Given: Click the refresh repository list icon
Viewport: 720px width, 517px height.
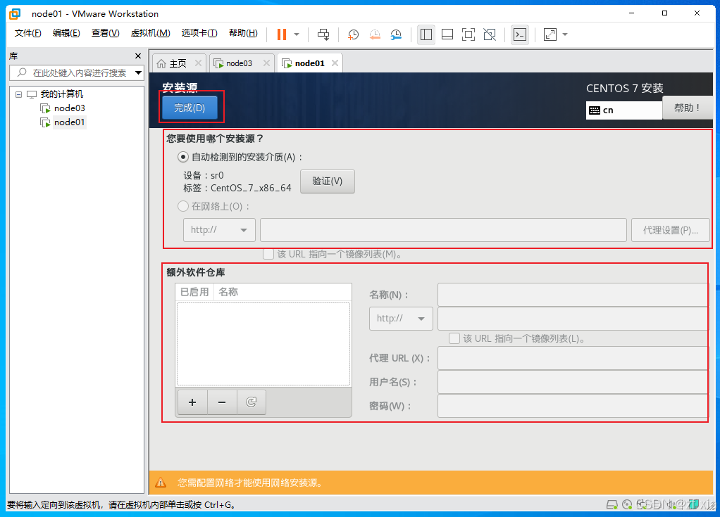Looking at the screenshot, I should 252,402.
